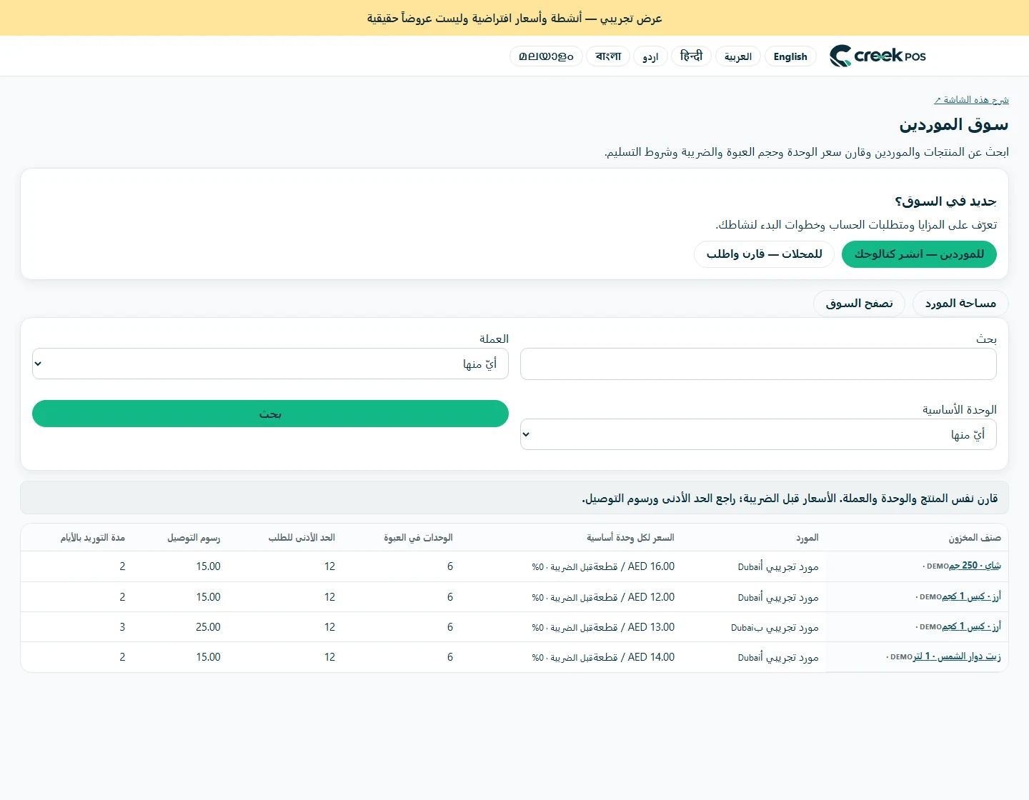
Task: Click the الوحدات في العبوة column header
Action: pyautogui.click(x=418, y=537)
